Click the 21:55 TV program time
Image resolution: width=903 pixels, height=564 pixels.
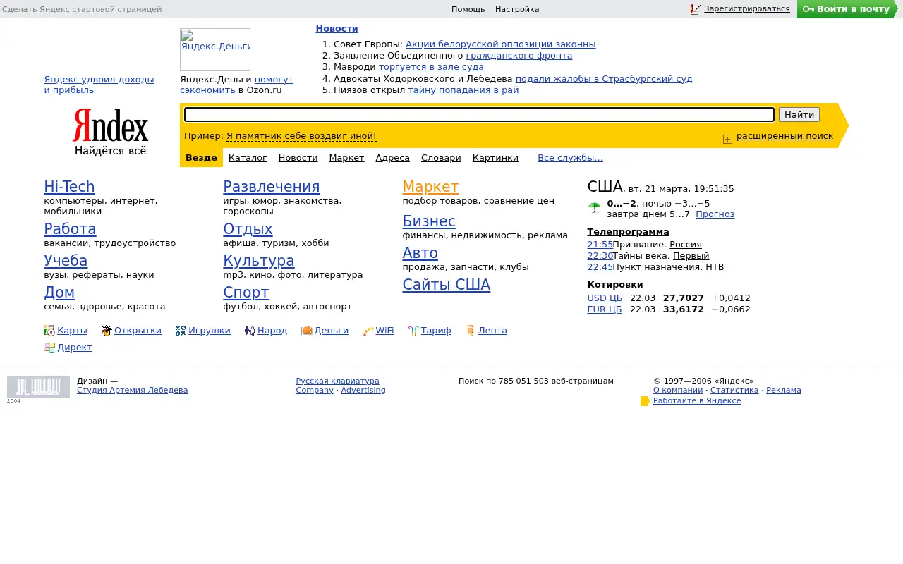coord(600,245)
